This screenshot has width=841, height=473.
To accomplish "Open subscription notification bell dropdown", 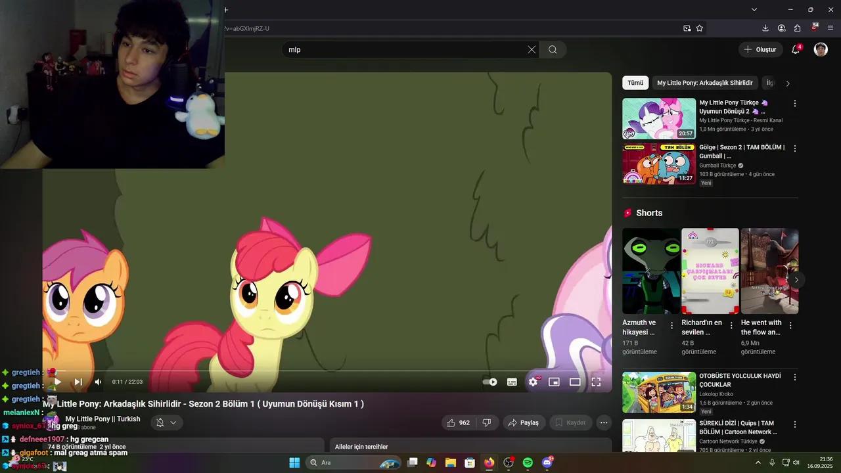I will pyautogui.click(x=166, y=422).
